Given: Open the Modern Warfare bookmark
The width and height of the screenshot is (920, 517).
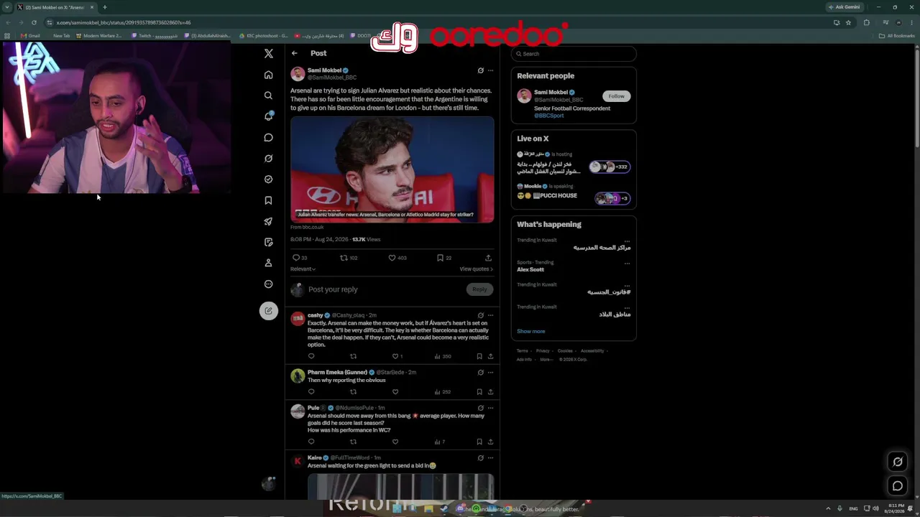Looking at the screenshot, I should [99, 36].
